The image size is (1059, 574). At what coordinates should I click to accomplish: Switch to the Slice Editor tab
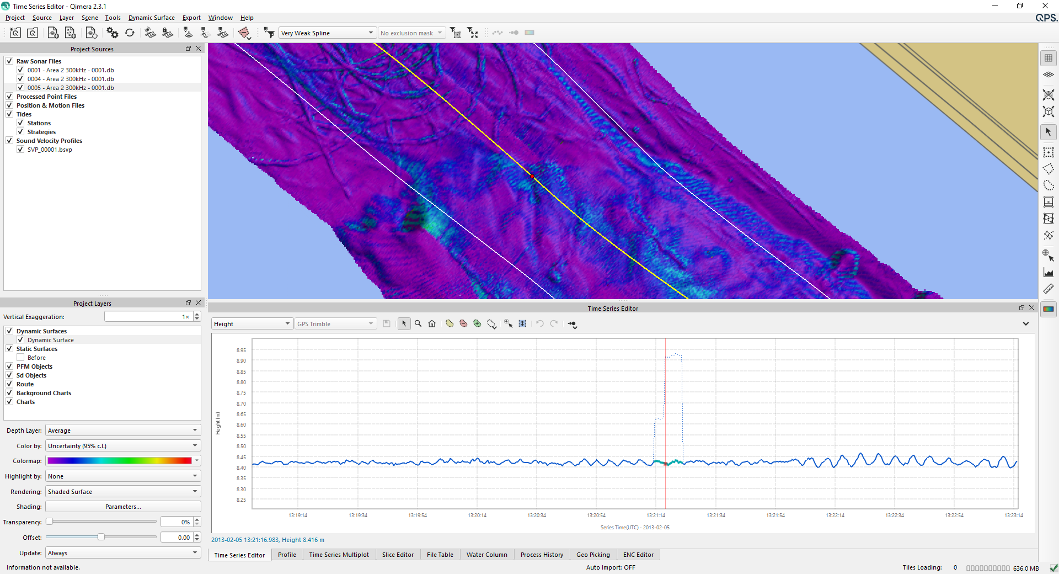pyautogui.click(x=397, y=555)
